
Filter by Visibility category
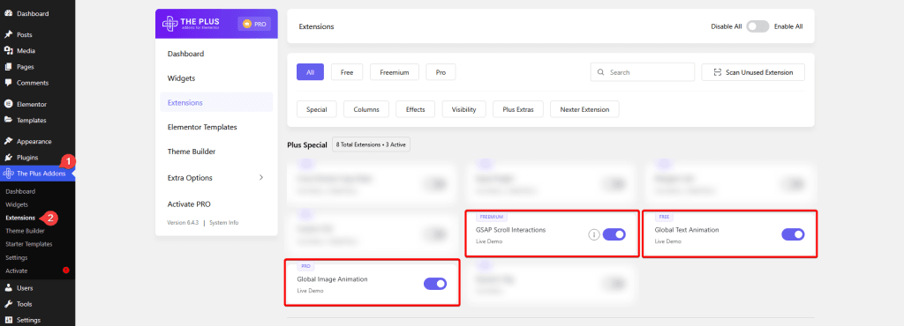[464, 109]
